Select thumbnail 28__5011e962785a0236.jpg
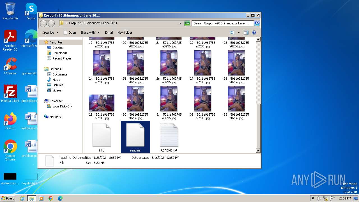 236,63
